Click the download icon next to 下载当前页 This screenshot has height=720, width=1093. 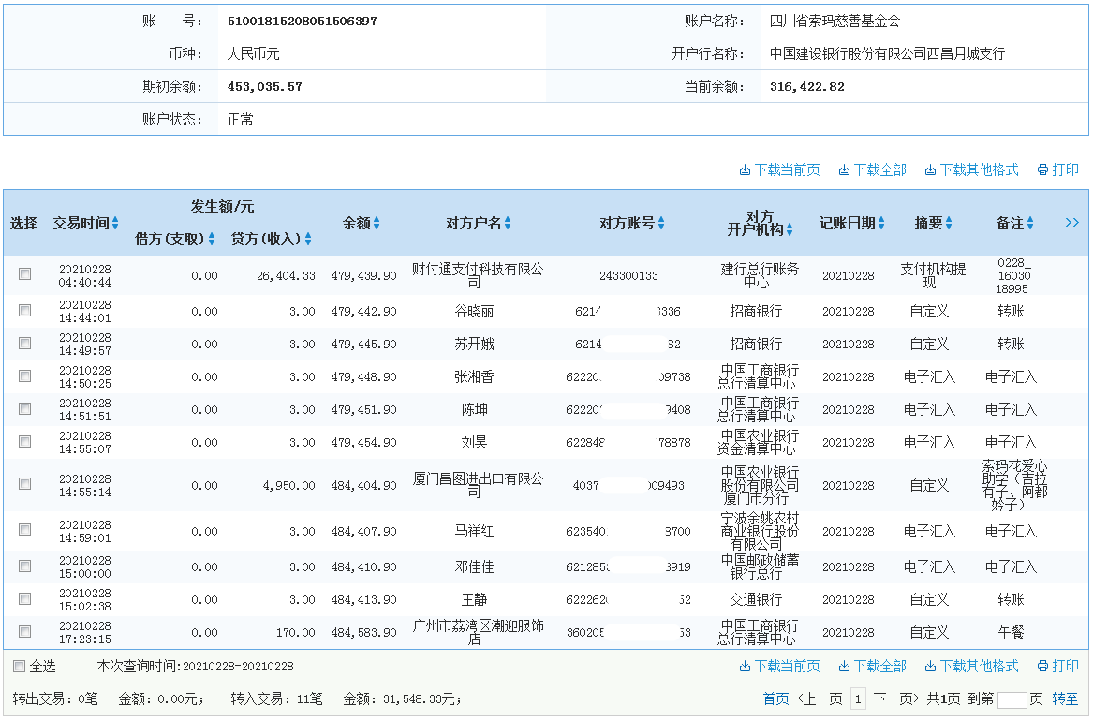tap(745, 169)
